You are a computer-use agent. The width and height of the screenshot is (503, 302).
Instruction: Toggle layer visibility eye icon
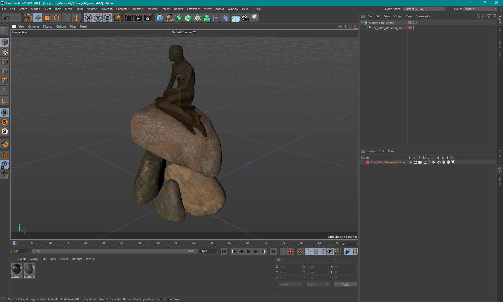click(x=415, y=162)
